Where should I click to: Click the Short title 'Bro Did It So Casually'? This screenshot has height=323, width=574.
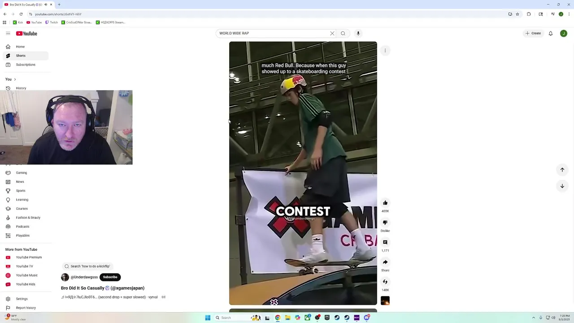point(103,288)
